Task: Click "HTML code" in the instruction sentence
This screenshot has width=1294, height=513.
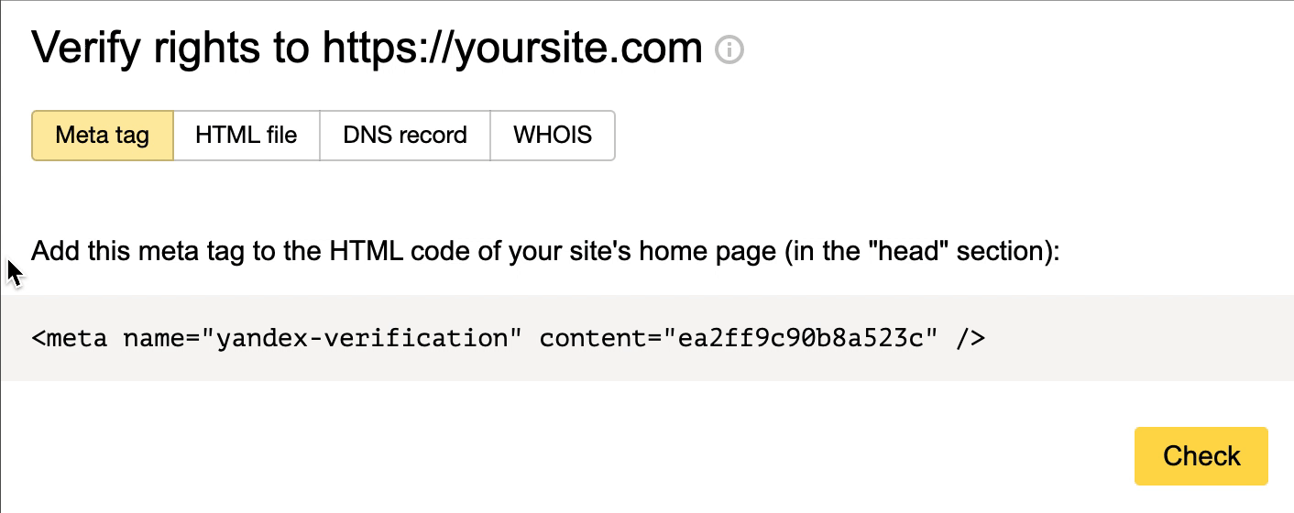Action: click(417, 251)
